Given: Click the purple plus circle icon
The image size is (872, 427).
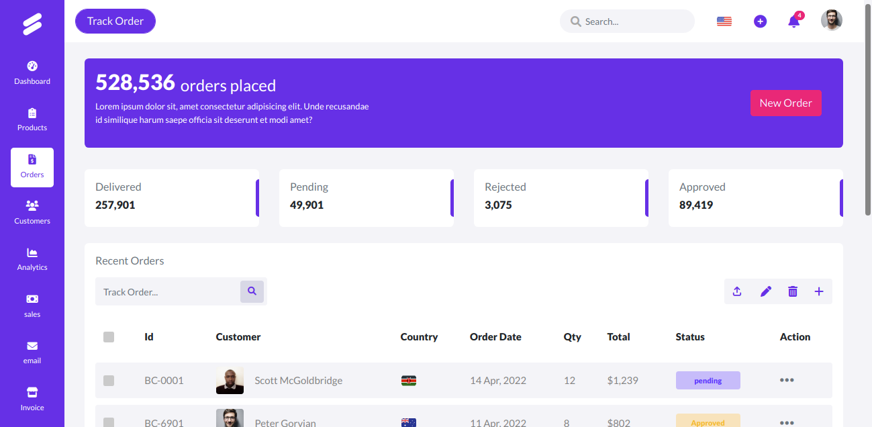Looking at the screenshot, I should pyautogui.click(x=760, y=21).
